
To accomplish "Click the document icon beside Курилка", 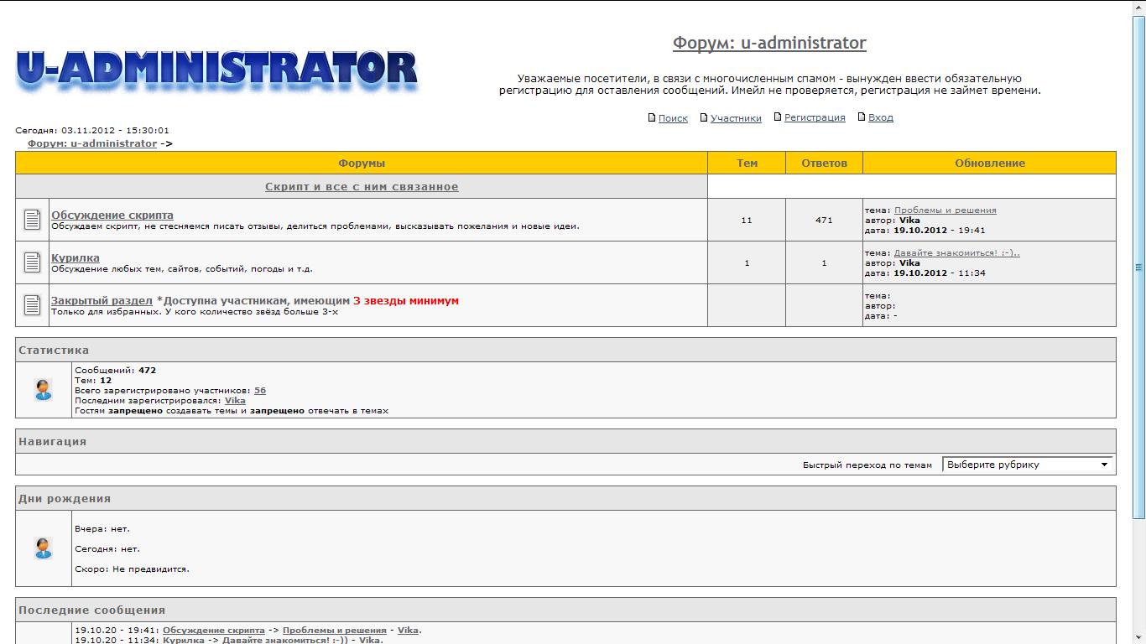I will (32, 262).
